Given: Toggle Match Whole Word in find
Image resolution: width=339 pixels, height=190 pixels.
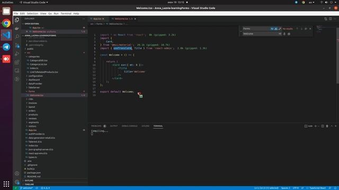Looking at the screenshot, I should click(x=276, y=28).
